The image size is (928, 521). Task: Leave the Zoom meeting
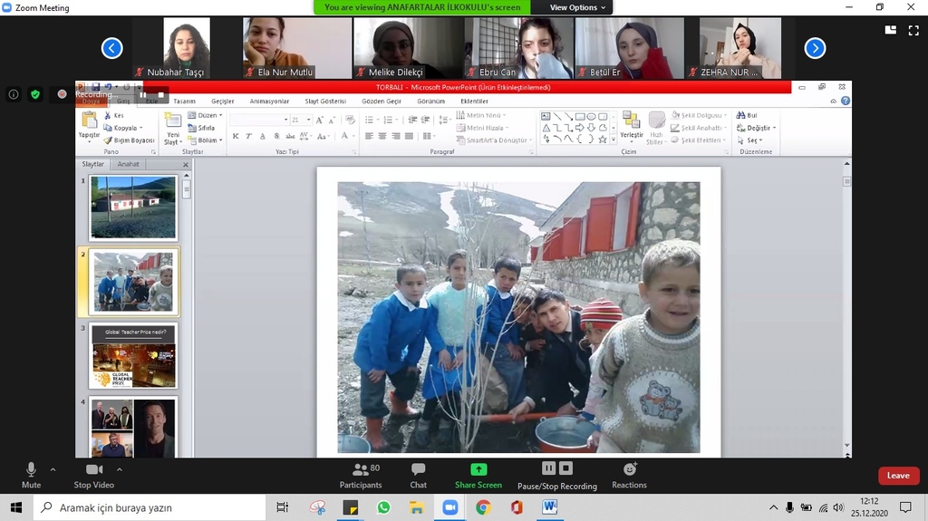pyautogui.click(x=898, y=476)
